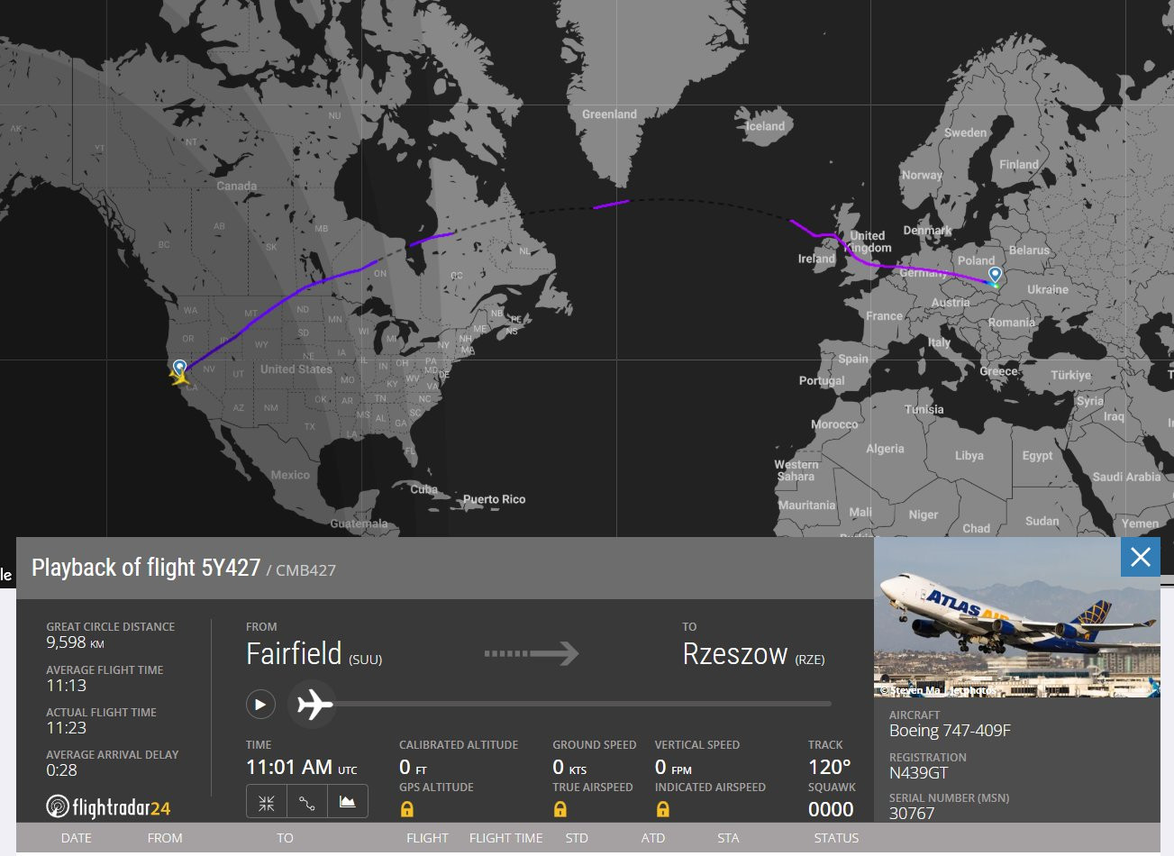This screenshot has width=1174, height=856.
Task: Click the DATE column header
Action: pyautogui.click(x=77, y=838)
